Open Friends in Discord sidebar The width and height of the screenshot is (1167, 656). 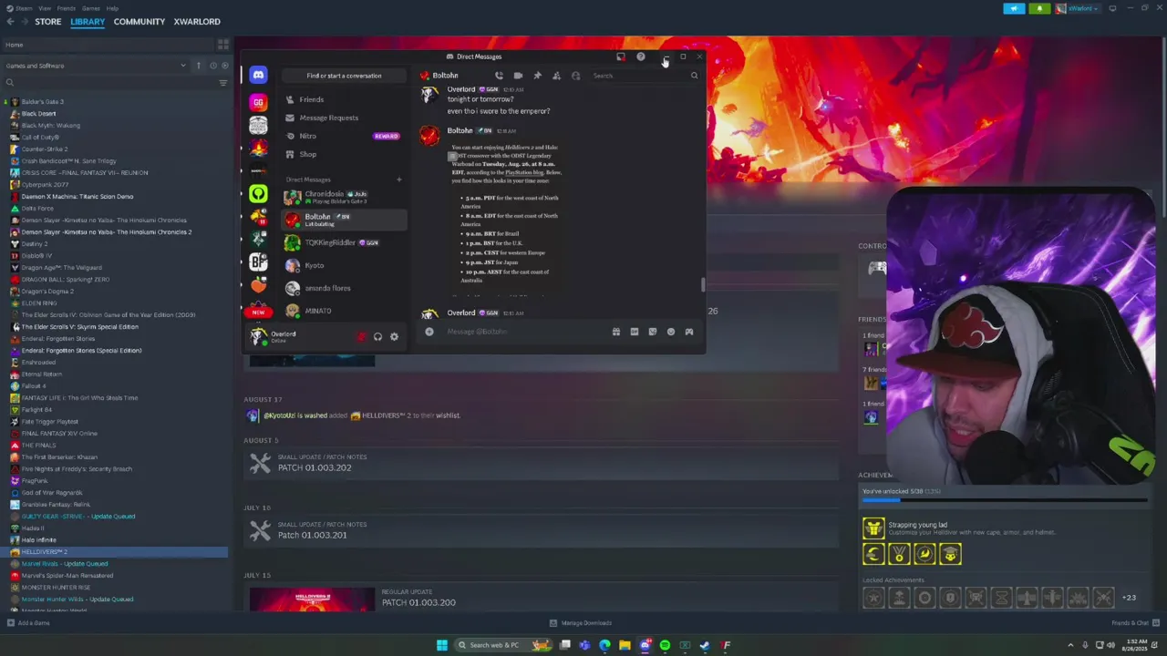[x=342, y=99]
